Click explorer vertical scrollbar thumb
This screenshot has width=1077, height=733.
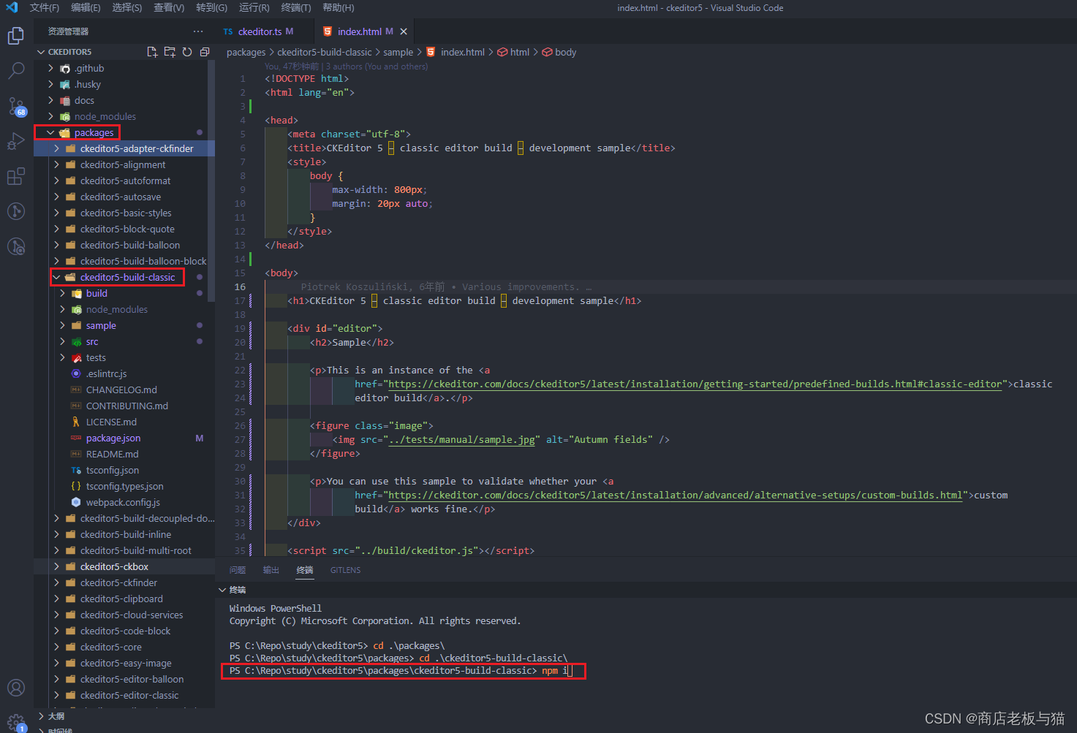(211, 181)
